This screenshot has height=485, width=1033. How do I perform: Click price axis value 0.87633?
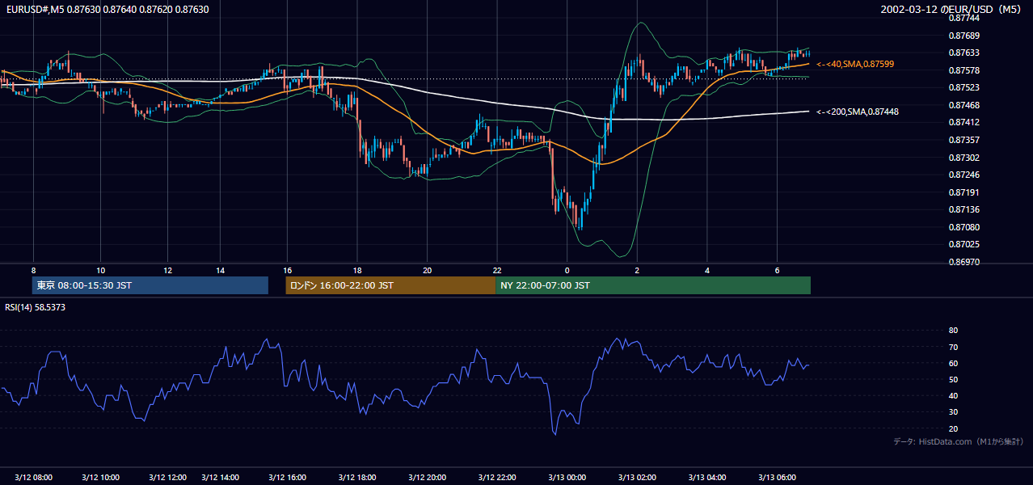point(964,53)
